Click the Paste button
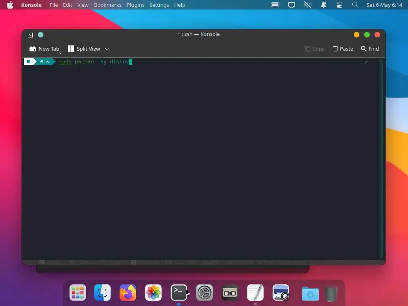Viewport: 408px width, 306px height. point(343,49)
